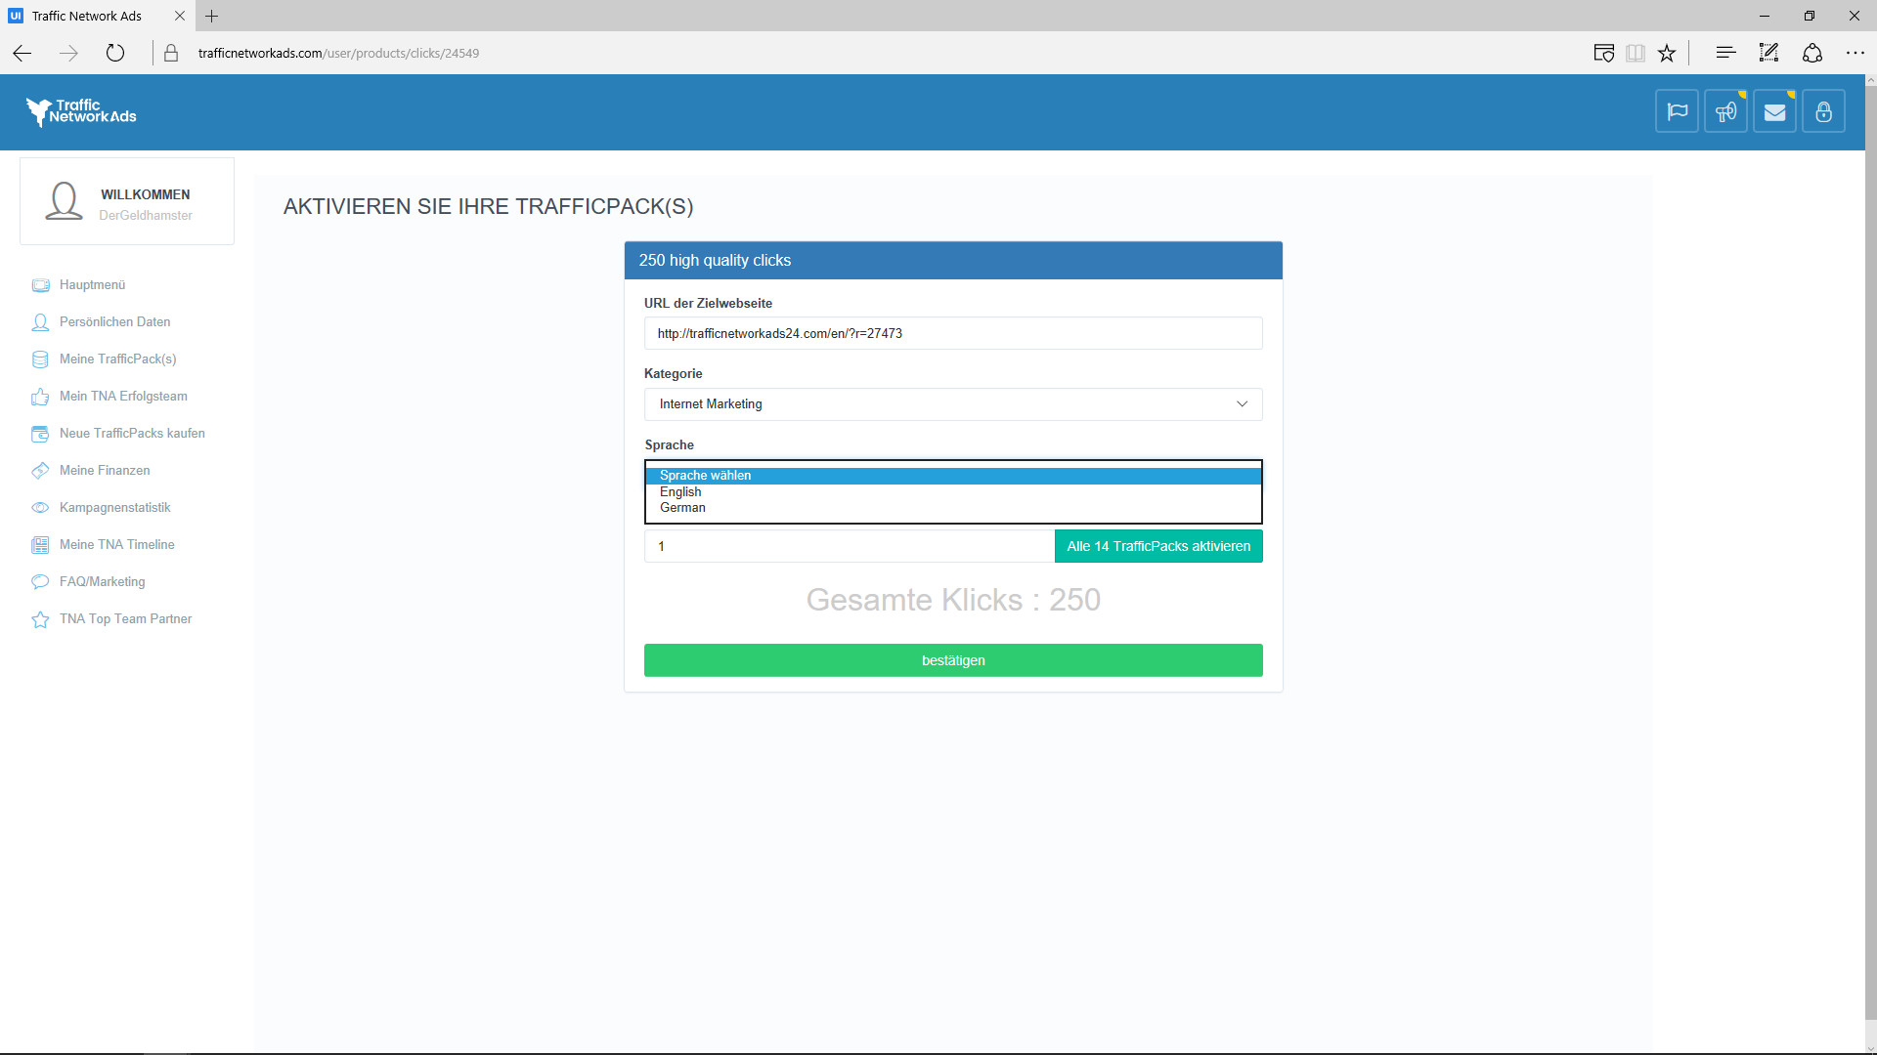Open the Kategorie Internet Marketing dropdown

tap(952, 403)
